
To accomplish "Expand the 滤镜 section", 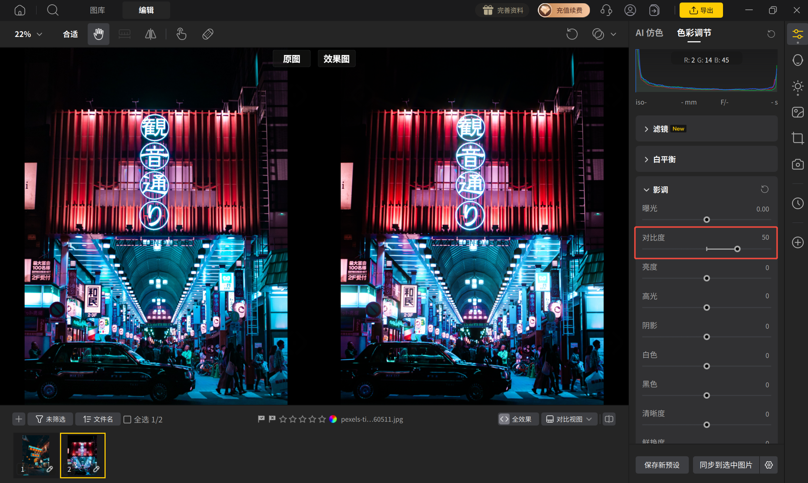I will pyautogui.click(x=706, y=129).
